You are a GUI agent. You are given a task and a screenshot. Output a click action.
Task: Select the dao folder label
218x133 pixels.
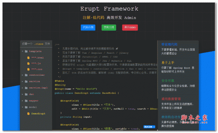coord(31,94)
